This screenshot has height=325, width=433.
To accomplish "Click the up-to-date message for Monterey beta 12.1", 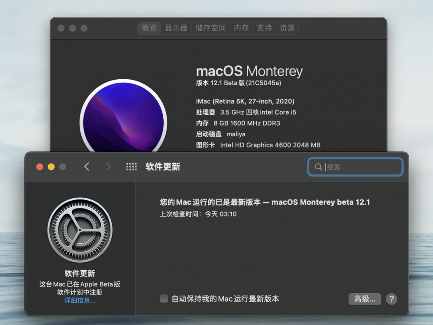I will coord(265,202).
